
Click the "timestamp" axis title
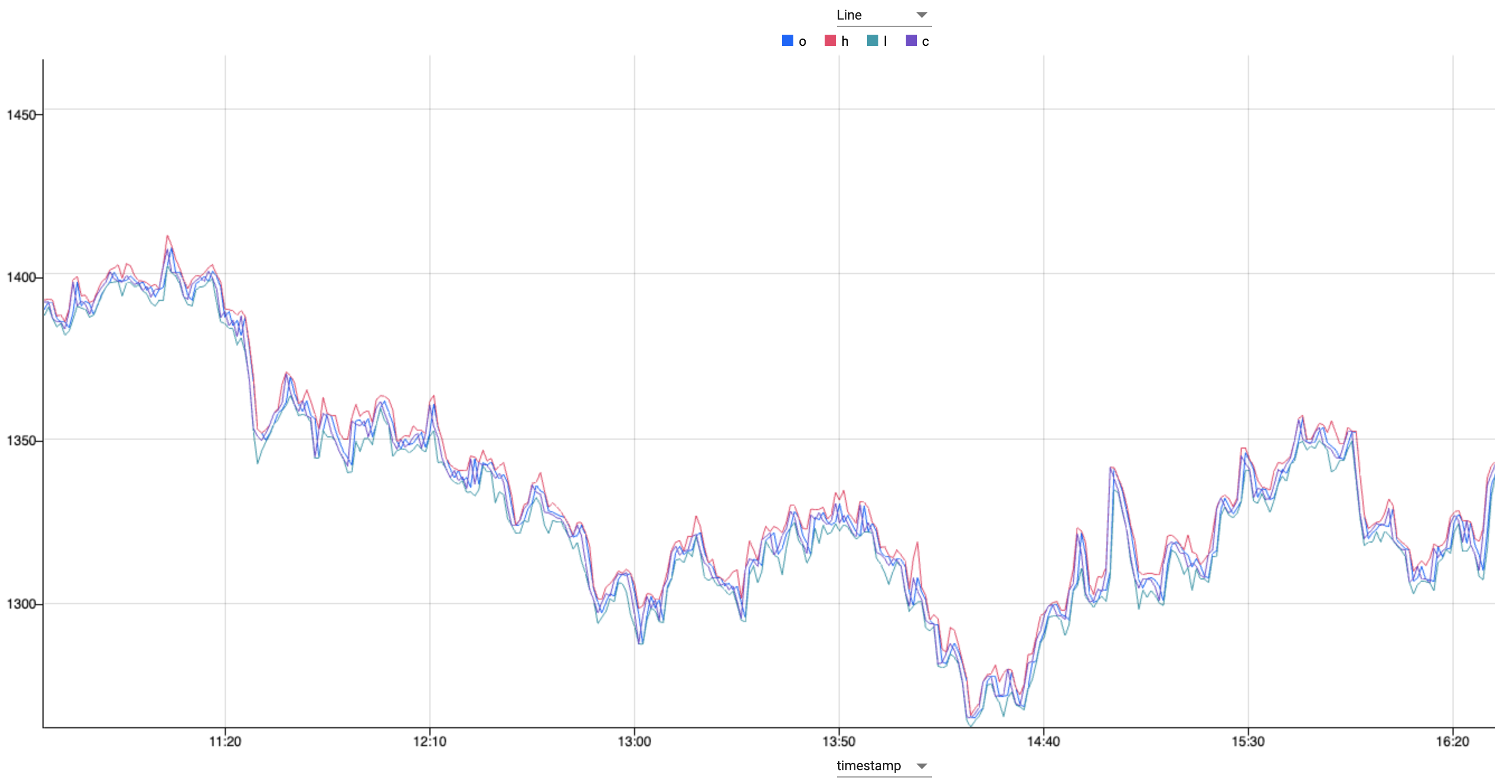868,766
